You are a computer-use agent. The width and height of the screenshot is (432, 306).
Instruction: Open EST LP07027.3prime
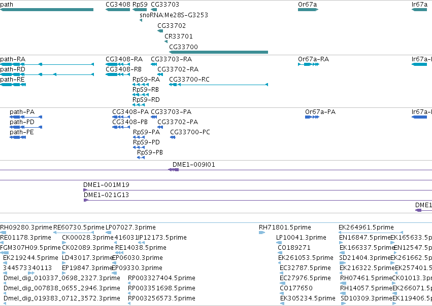(x=130, y=227)
